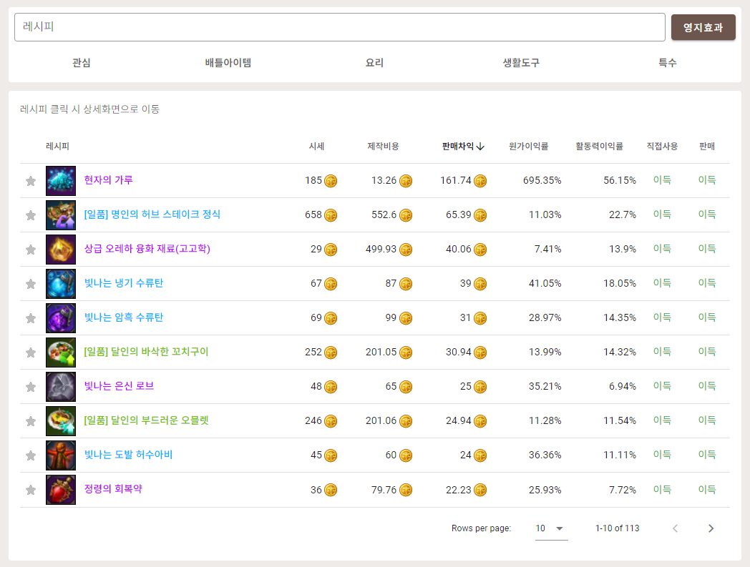This screenshot has width=750, height=567.
Task: Switch to the 요리 category tab
Action: coord(374,62)
